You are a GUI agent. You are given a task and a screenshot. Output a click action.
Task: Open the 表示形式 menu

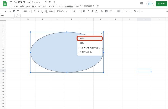42,6
